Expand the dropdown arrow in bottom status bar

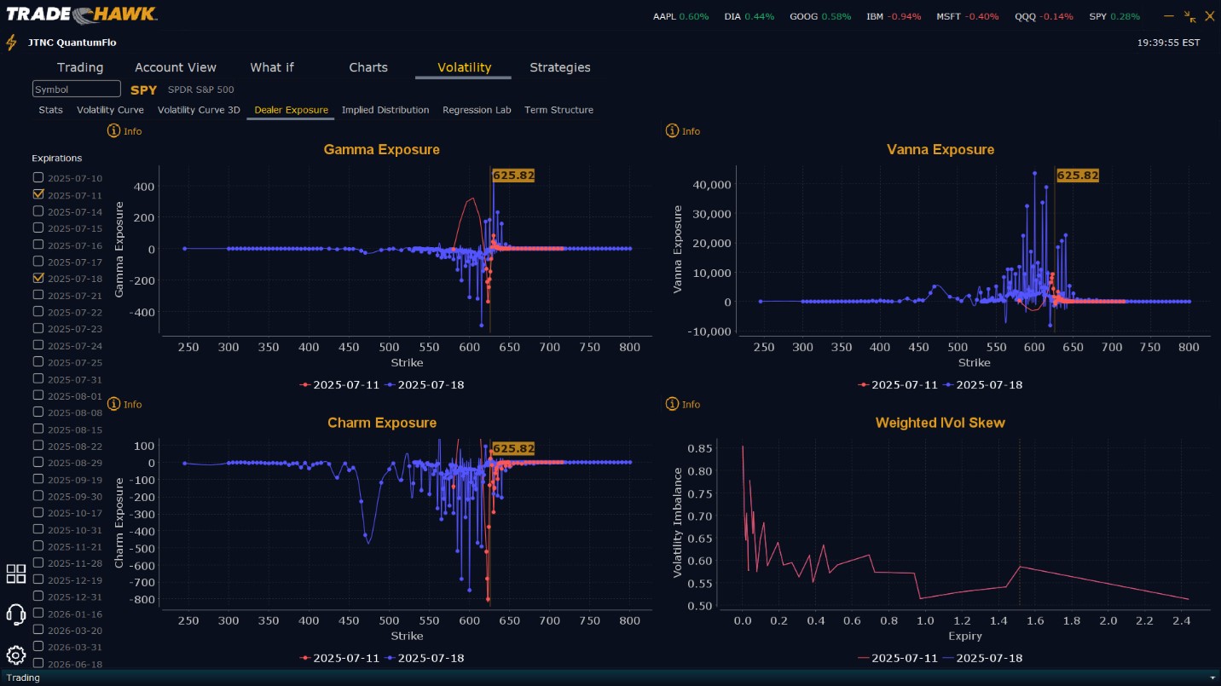tap(1212, 678)
